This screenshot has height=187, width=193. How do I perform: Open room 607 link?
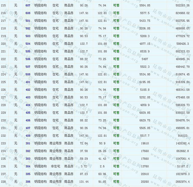point(28,6)
